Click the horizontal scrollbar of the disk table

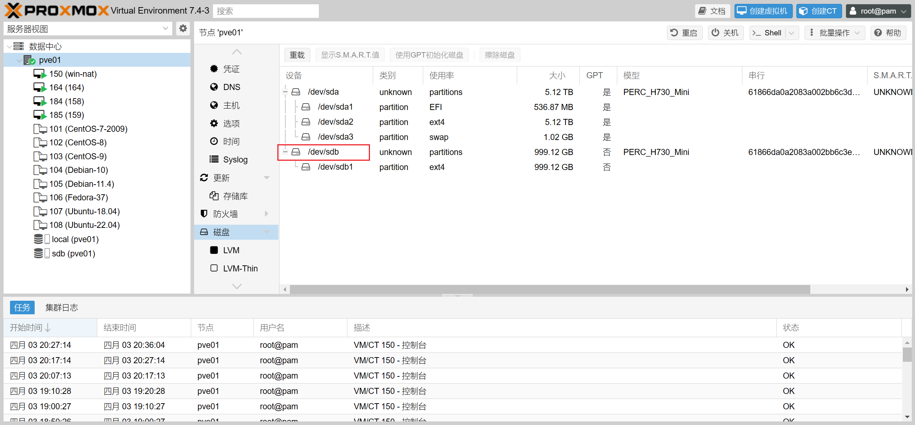pos(549,289)
